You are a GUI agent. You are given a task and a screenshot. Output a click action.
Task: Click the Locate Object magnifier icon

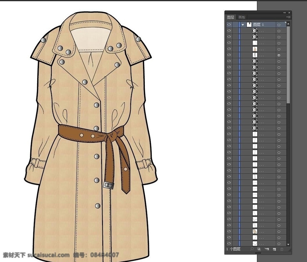coord(252,249)
